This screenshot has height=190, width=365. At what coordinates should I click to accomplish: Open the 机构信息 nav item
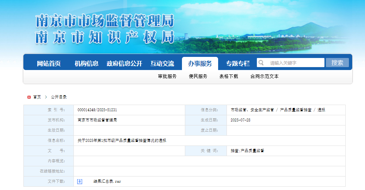click(86, 63)
